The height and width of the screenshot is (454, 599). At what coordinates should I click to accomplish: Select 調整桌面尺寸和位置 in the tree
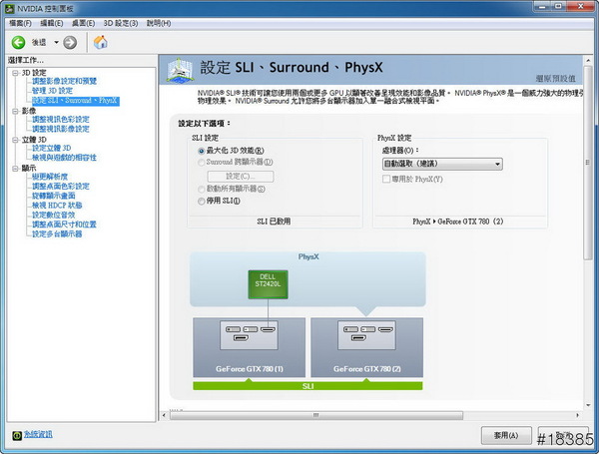(x=64, y=225)
